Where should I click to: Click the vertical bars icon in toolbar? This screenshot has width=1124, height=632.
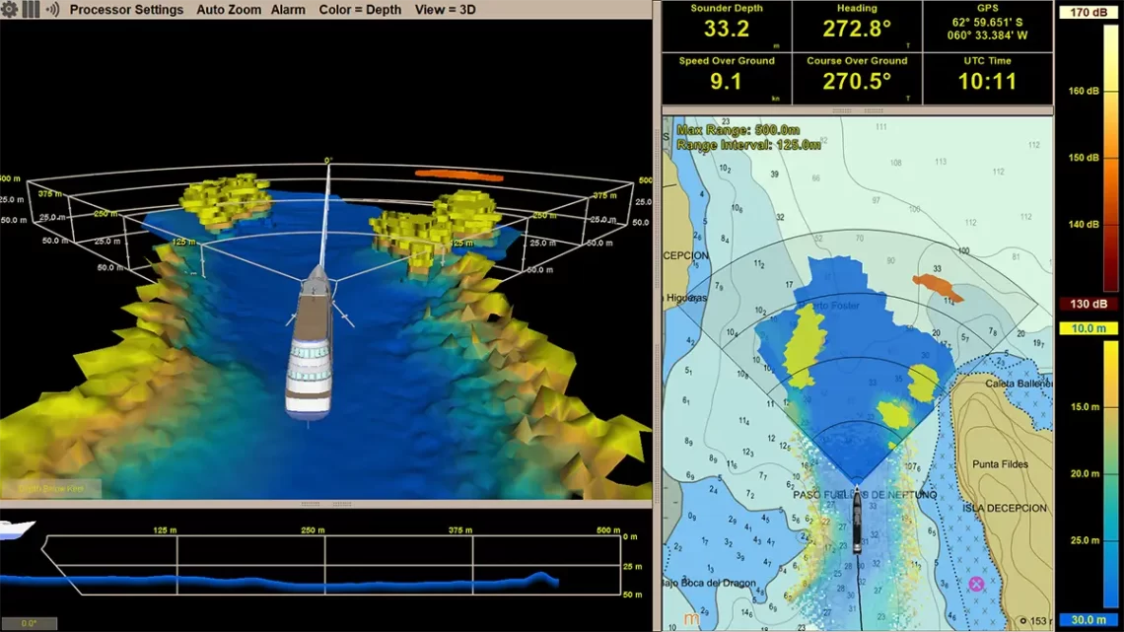pyautogui.click(x=31, y=9)
